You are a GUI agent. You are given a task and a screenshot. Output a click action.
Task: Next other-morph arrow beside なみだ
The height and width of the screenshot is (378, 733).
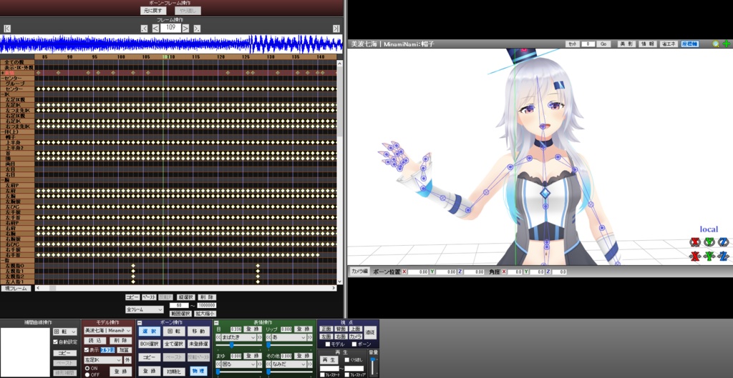click(310, 364)
